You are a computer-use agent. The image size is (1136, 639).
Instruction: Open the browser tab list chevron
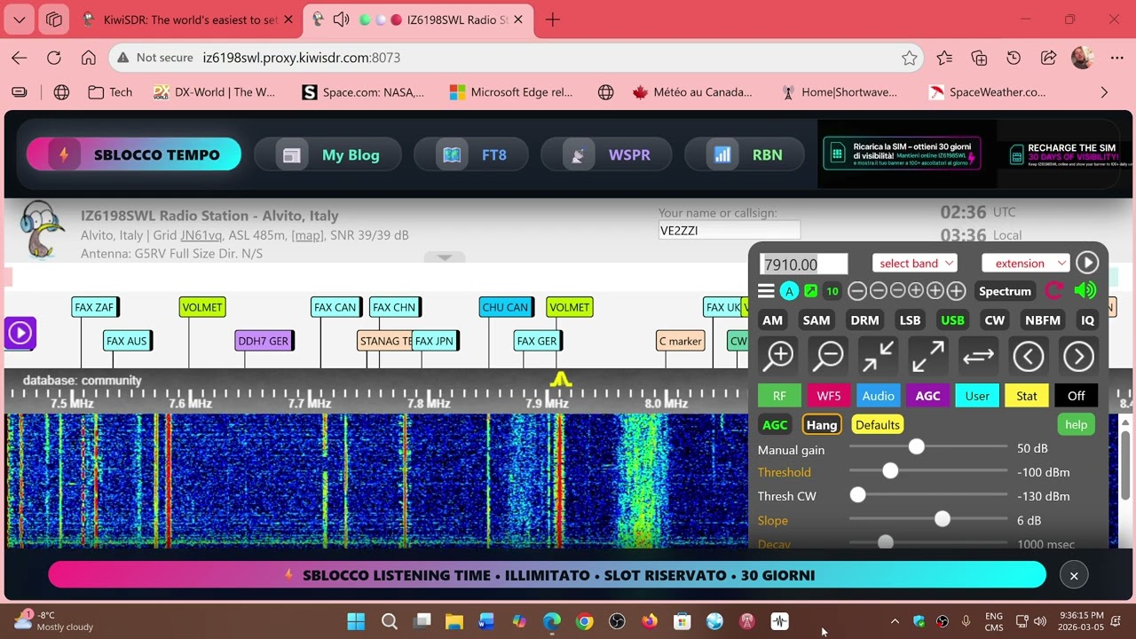pyautogui.click(x=20, y=20)
